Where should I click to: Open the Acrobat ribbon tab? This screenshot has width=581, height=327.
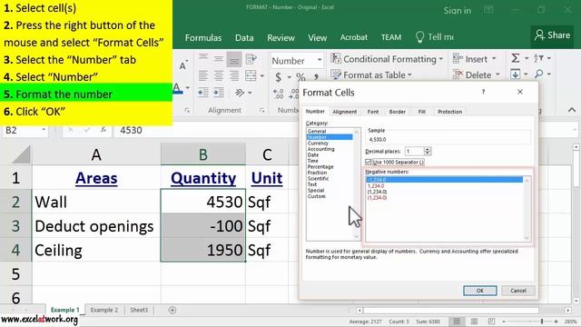coord(354,37)
